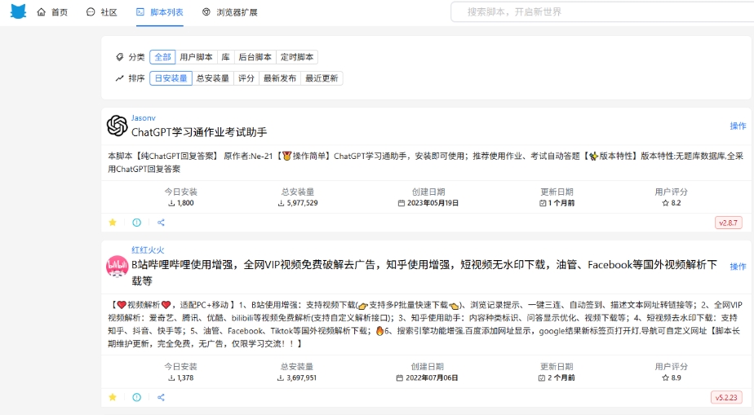Open author 红红火火 profile link
Screen dimensions: 754x415
point(149,249)
